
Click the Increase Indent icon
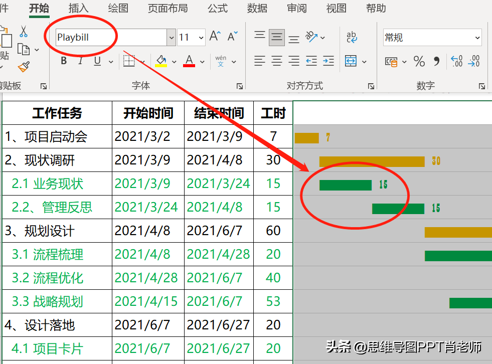(x=328, y=61)
